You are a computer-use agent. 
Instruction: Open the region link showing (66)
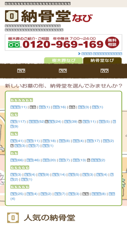tap(17, 160)
